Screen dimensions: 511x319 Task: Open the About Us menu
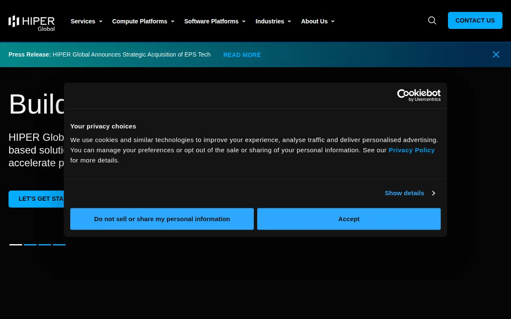(x=314, y=21)
